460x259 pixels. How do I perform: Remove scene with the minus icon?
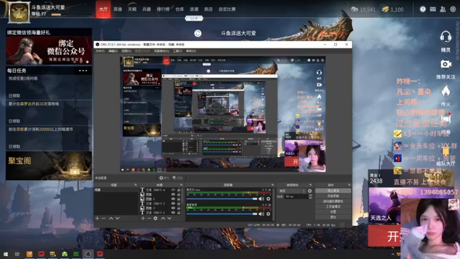pyautogui.click(x=103, y=218)
